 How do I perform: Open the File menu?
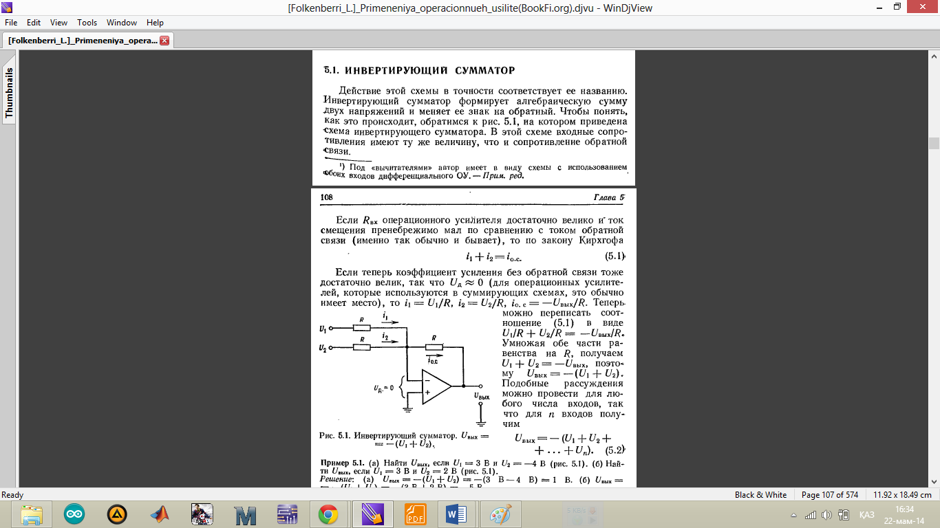[11, 23]
